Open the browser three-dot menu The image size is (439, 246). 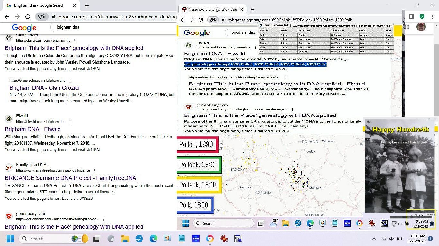(x=432, y=17)
